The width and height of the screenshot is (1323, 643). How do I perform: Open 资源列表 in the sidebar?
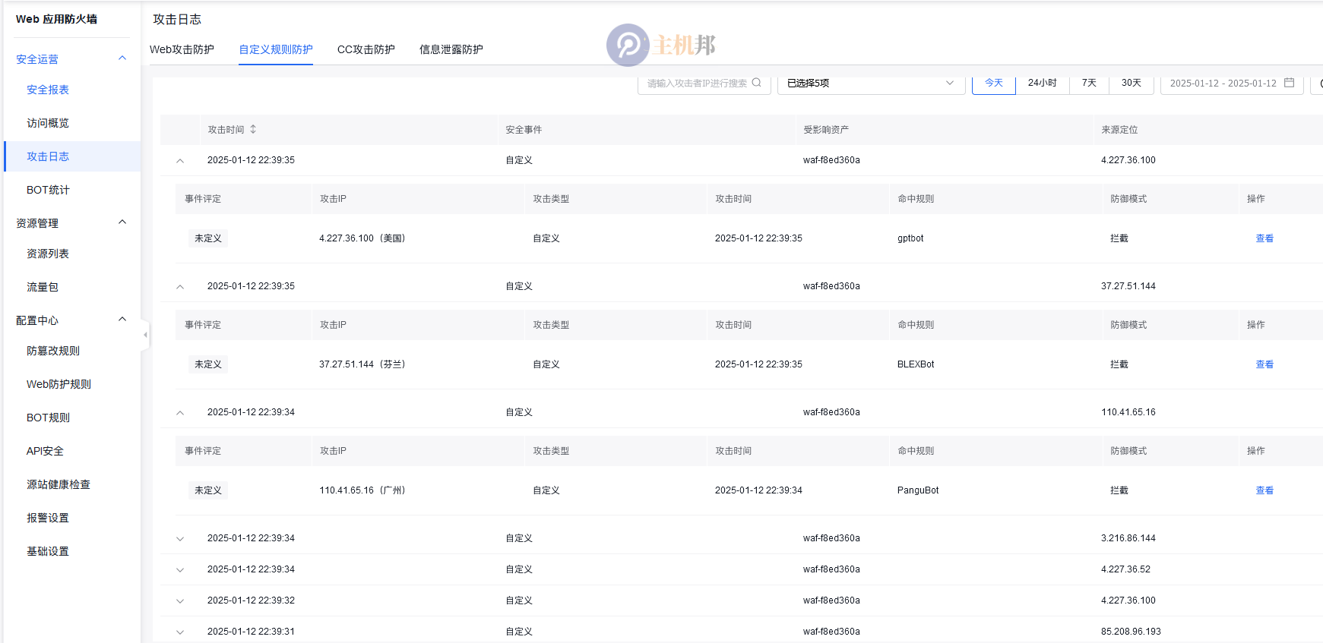(x=48, y=254)
